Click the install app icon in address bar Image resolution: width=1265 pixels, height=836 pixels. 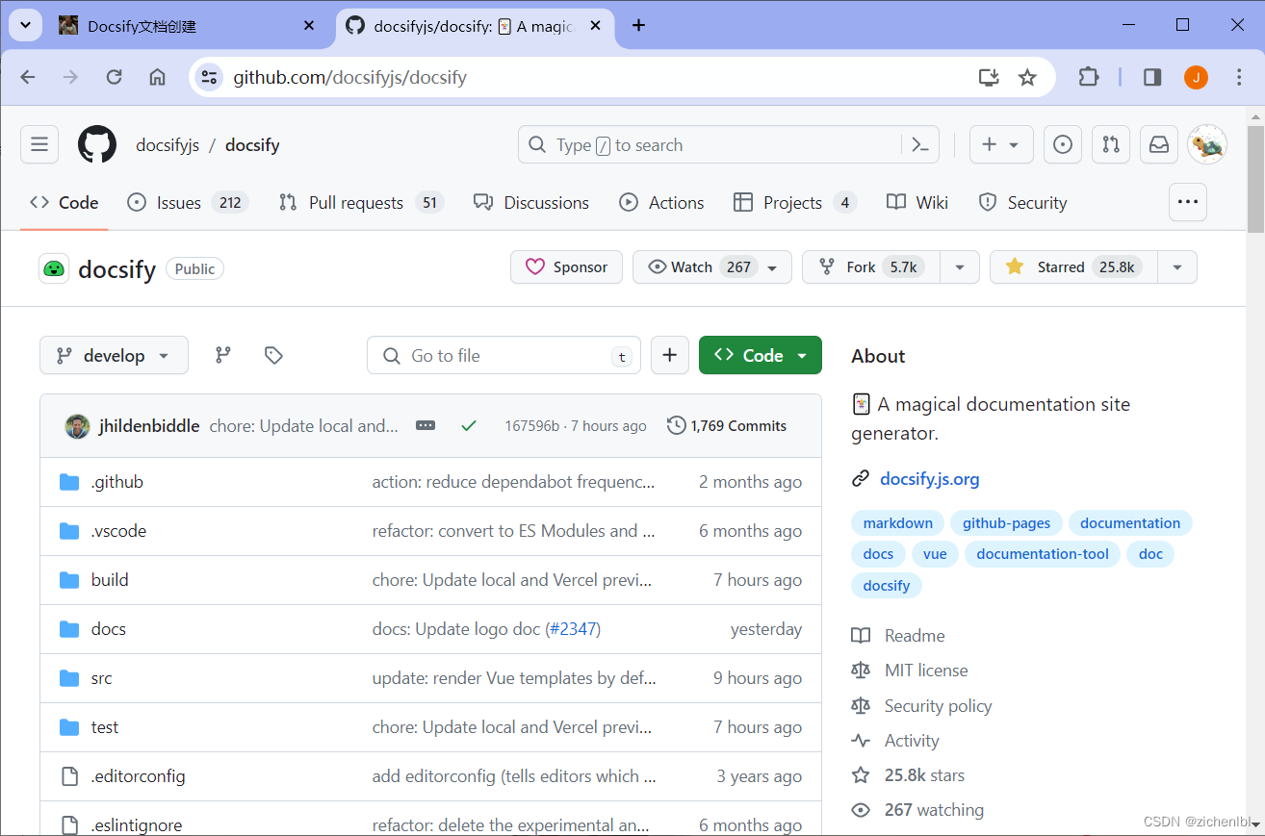988,77
